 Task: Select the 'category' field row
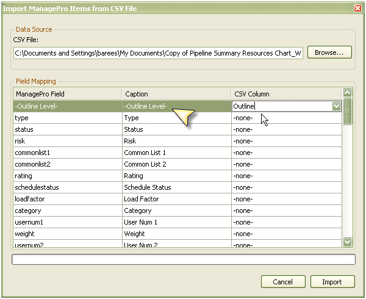tap(68, 211)
